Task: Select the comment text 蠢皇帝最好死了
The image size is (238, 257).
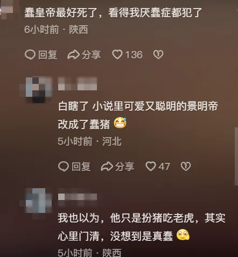Action: (x=60, y=12)
